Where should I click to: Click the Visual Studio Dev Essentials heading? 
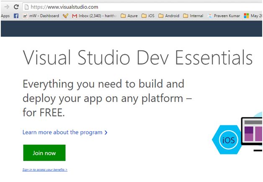coord(138,58)
